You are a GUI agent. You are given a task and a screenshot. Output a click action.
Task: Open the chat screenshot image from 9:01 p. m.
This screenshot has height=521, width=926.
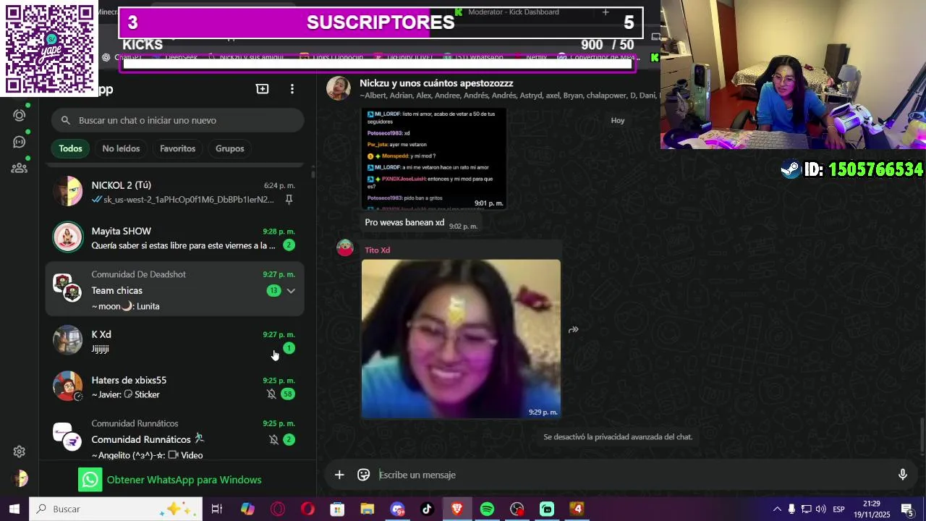tap(433, 159)
